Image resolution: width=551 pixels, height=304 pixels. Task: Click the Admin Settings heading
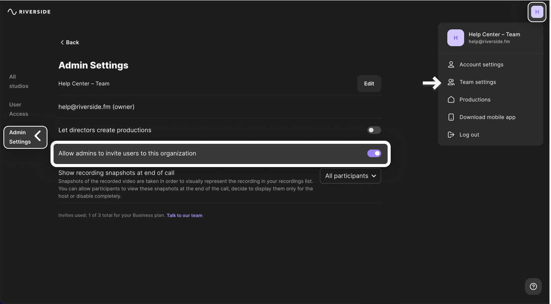[x=93, y=65]
